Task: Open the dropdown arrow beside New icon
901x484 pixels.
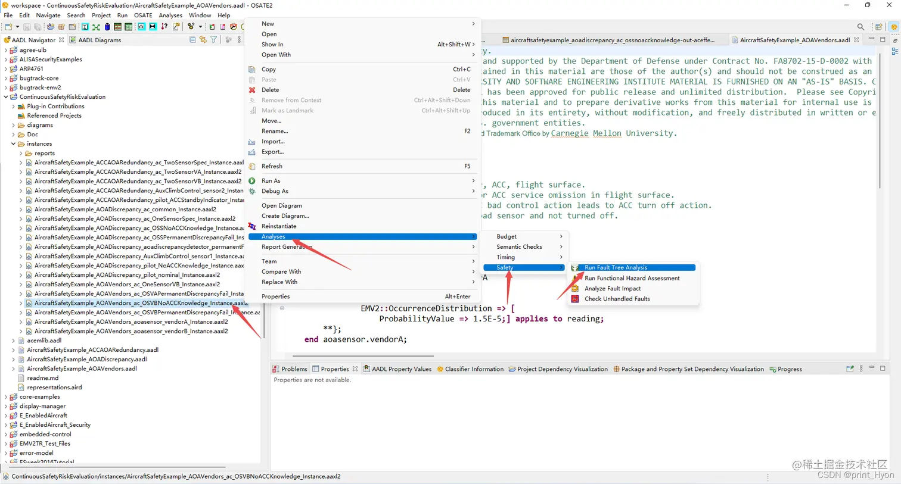Action: pyautogui.click(x=17, y=27)
